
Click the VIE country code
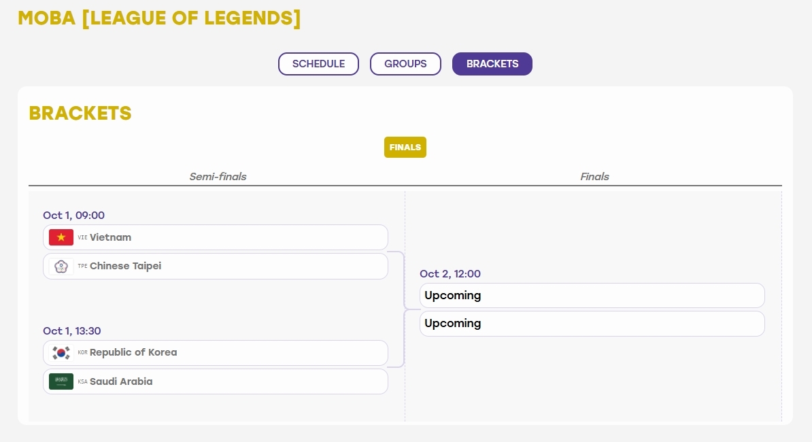[82, 237]
